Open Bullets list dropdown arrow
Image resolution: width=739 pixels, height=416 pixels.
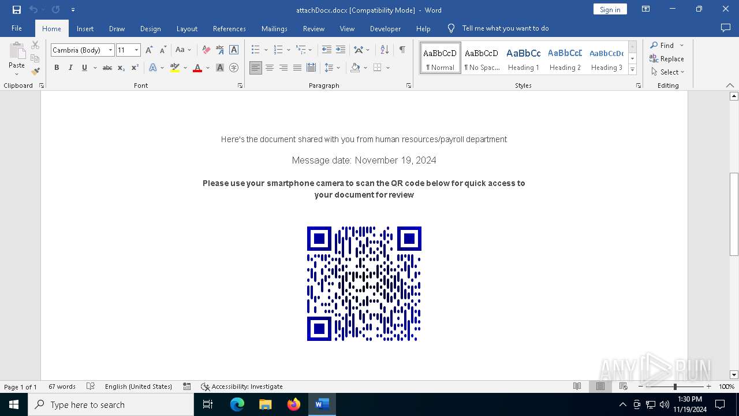[x=266, y=50]
